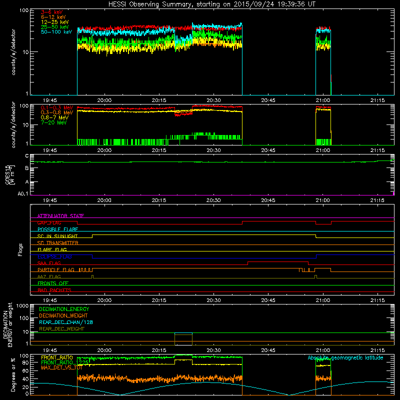Select the 50-100 keV legend label
Screen dimensions: 400x400
coord(56,32)
